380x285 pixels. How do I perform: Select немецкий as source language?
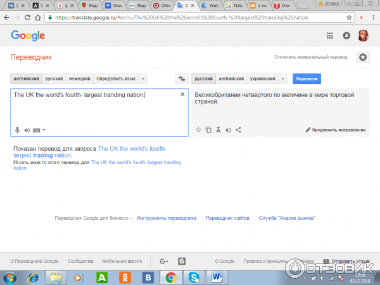tap(80, 79)
